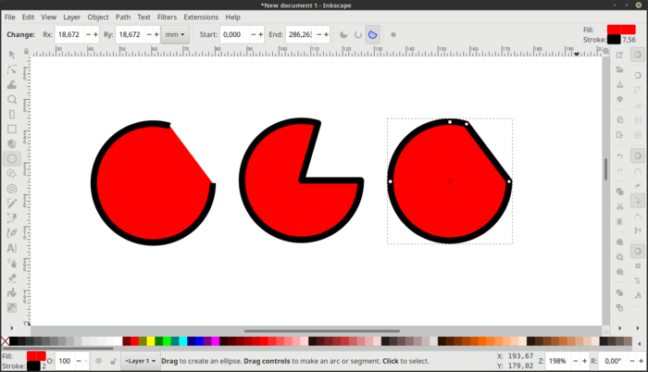Toggle the enable snapping button
The height and width of the screenshot is (372, 648).
(638, 55)
